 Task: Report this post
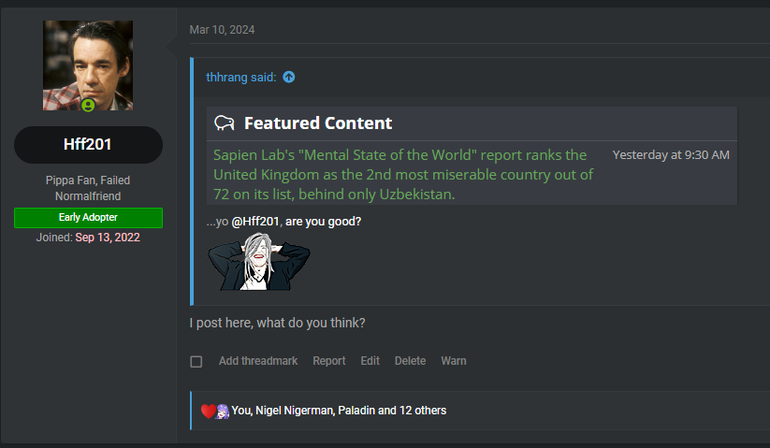tap(329, 361)
